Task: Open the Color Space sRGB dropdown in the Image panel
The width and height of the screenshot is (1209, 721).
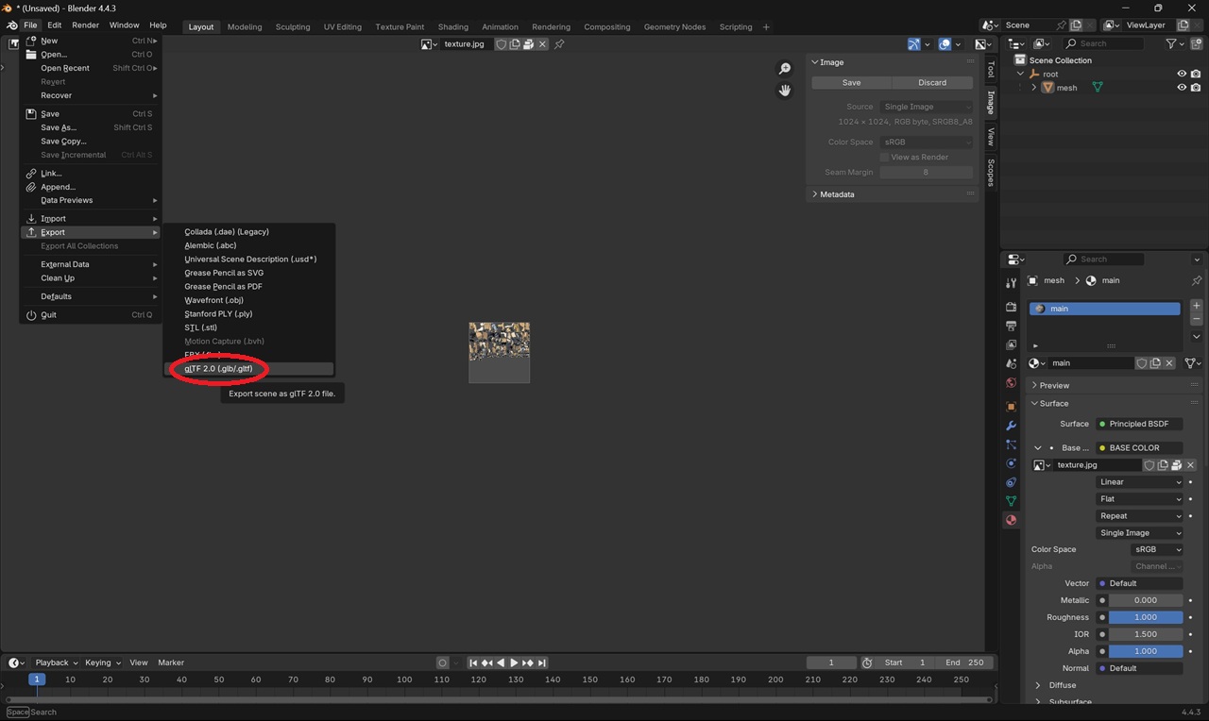Action: point(926,143)
